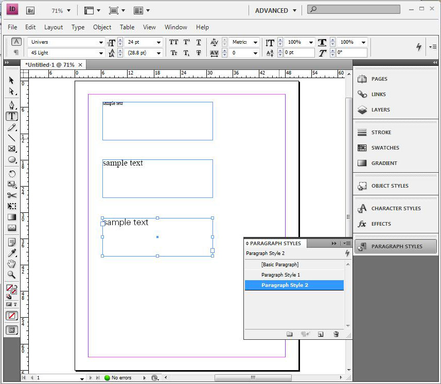Select the Rectangle Frame tool
Viewport: 441px width, 384px height.
pos(11,149)
